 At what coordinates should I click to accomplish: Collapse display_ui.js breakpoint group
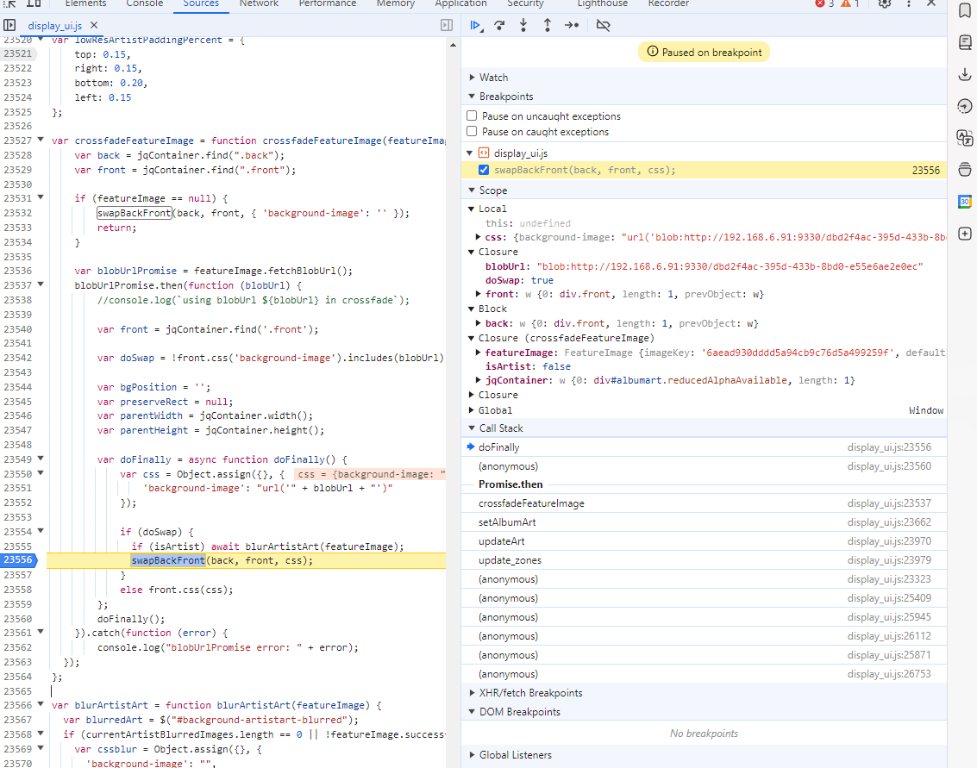pyautogui.click(x=470, y=153)
